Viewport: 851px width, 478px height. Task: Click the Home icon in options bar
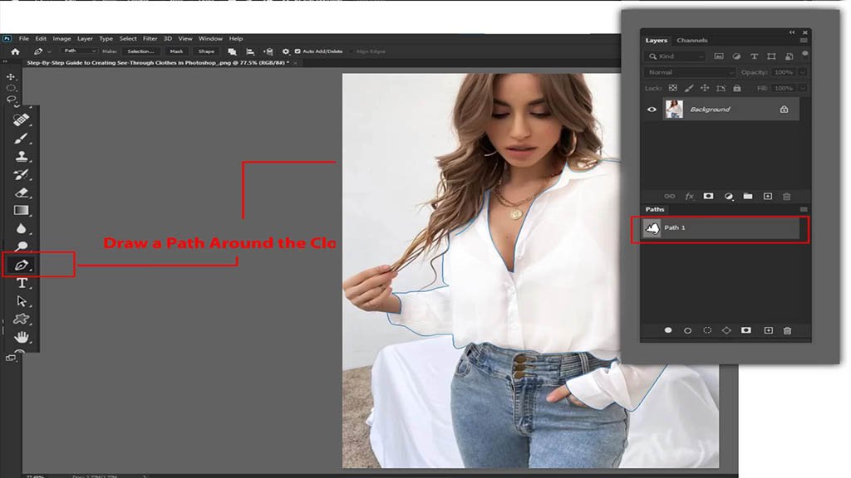pos(15,51)
